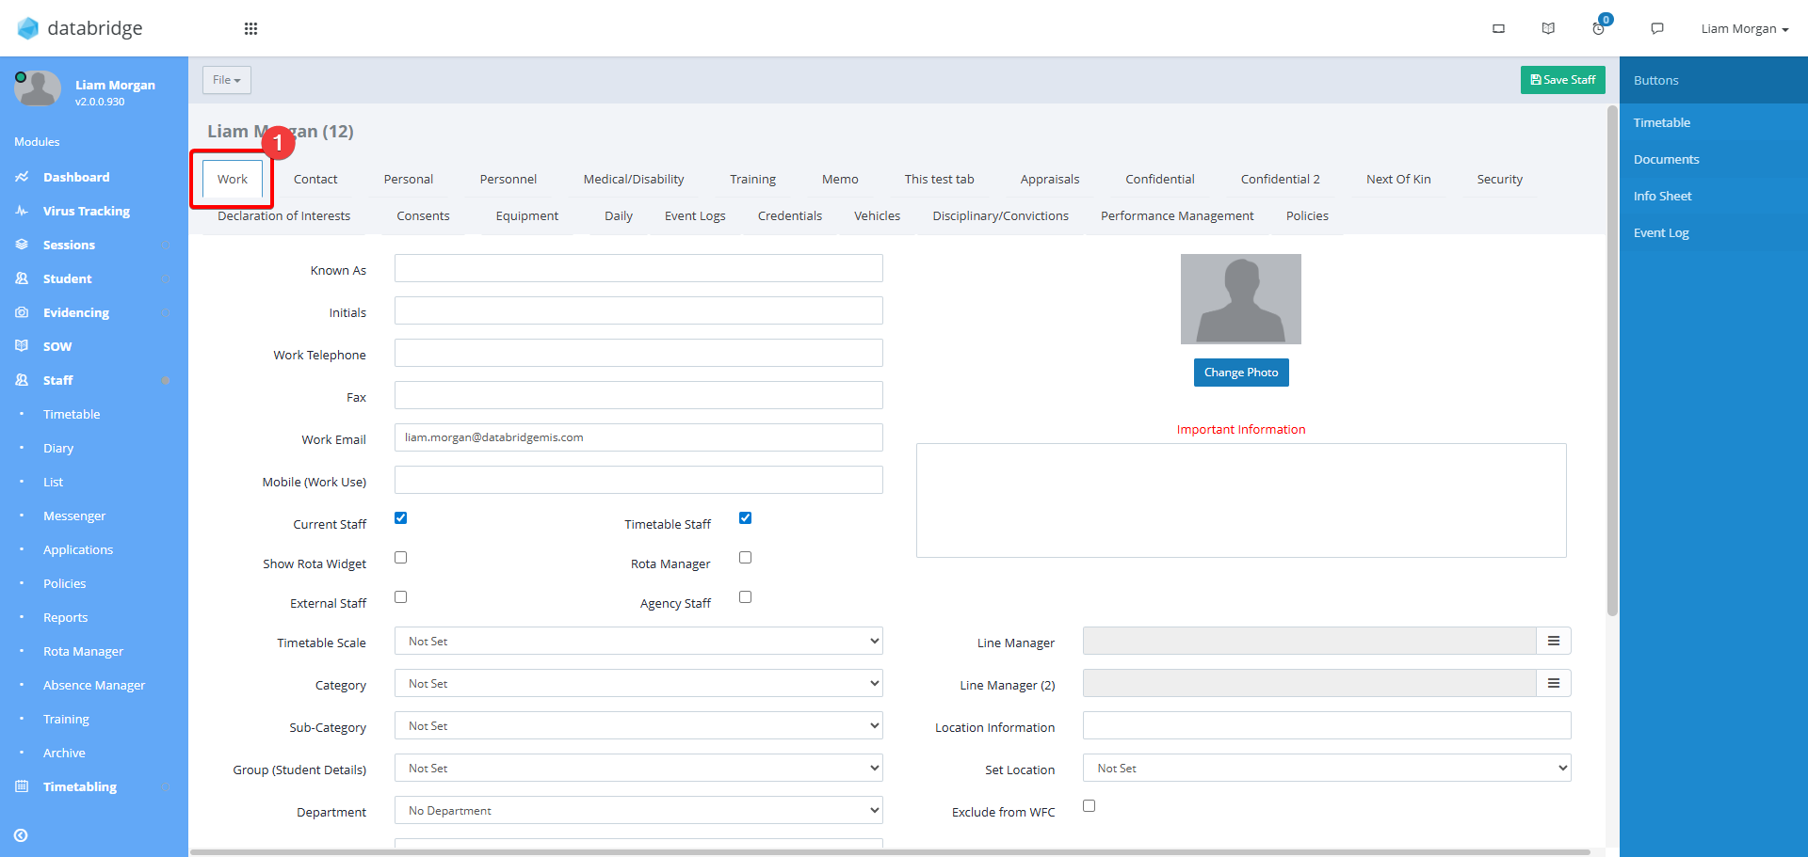Click the Evidencing camera icon
1808x857 pixels.
click(22, 312)
